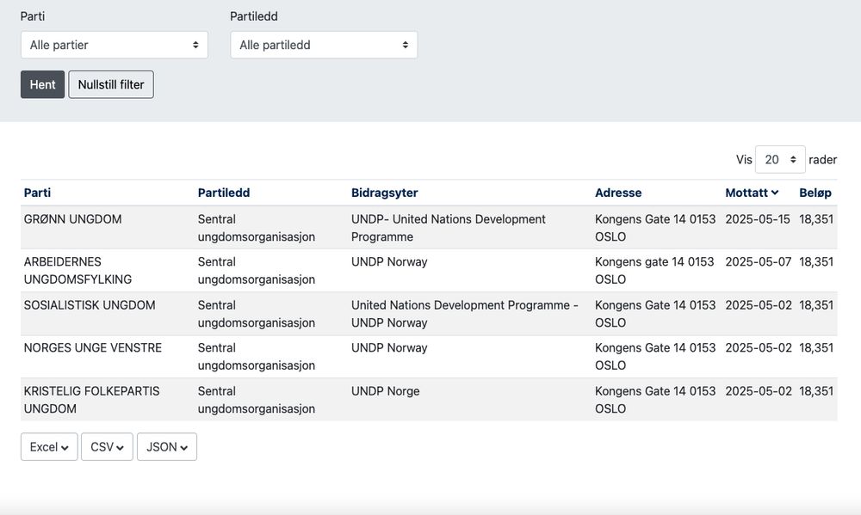Open the Partiledd 'Alle partiledd' dropdown

[x=324, y=45]
